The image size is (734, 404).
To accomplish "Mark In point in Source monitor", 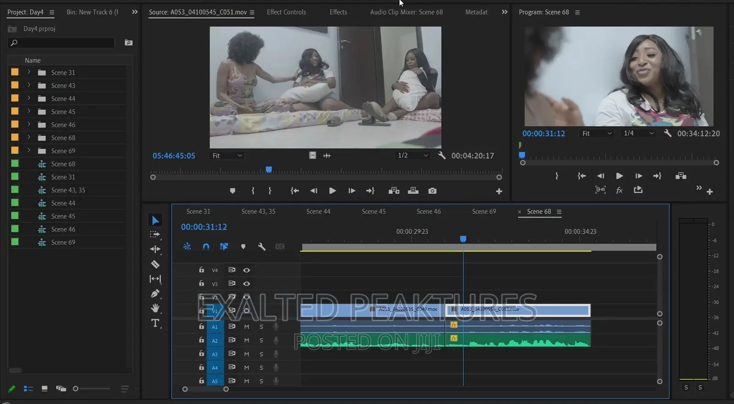I will coord(253,191).
